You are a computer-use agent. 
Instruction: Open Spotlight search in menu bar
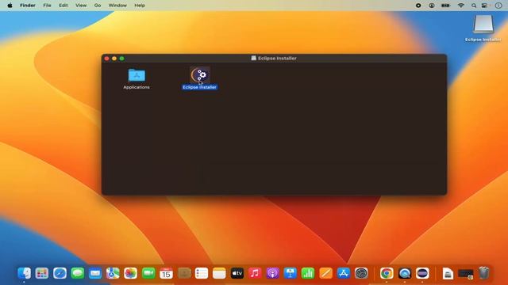click(474, 6)
